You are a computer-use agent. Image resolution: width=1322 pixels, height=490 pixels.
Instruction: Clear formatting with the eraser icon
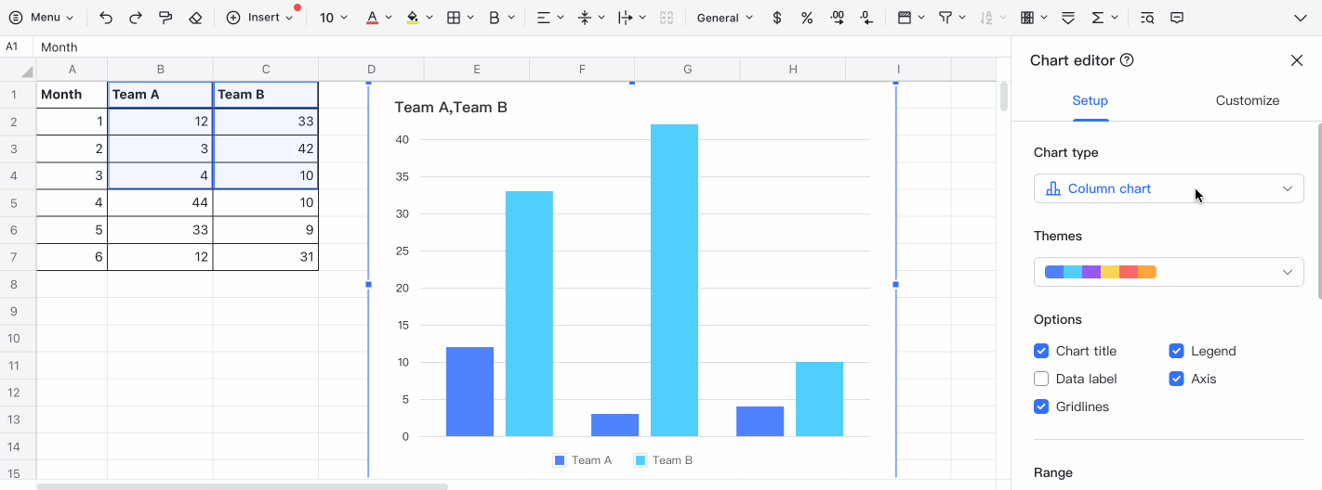click(195, 18)
